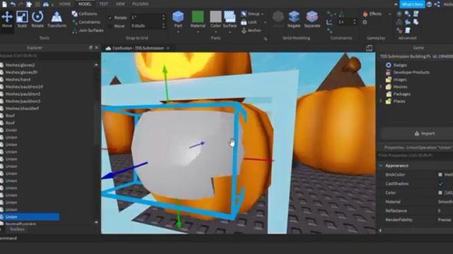Expand the Color dropdown arrow

[x=215, y=32]
